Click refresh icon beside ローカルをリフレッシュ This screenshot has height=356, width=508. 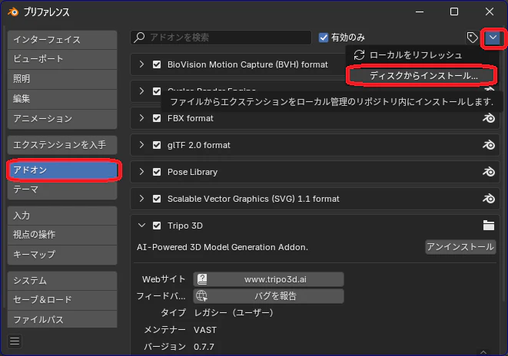pyautogui.click(x=359, y=55)
